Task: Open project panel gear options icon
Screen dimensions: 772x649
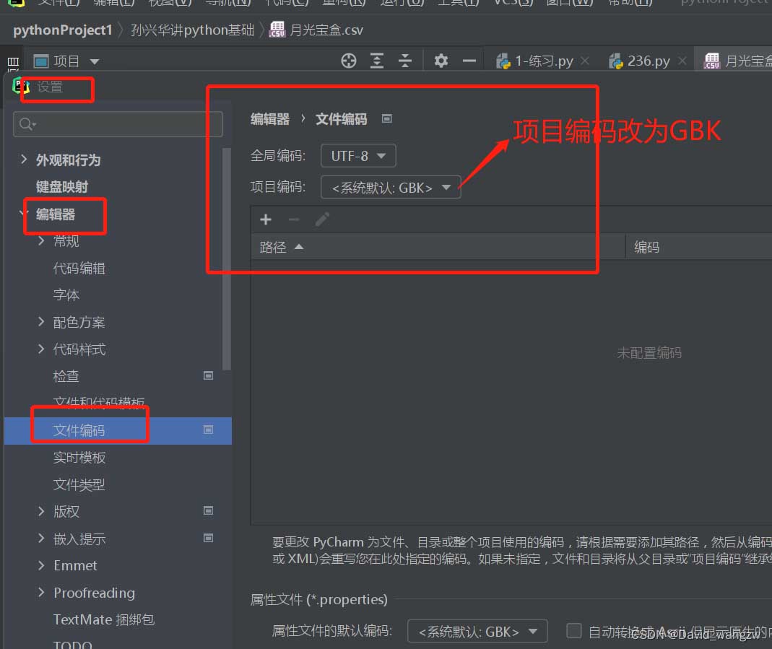Action: pos(441,61)
